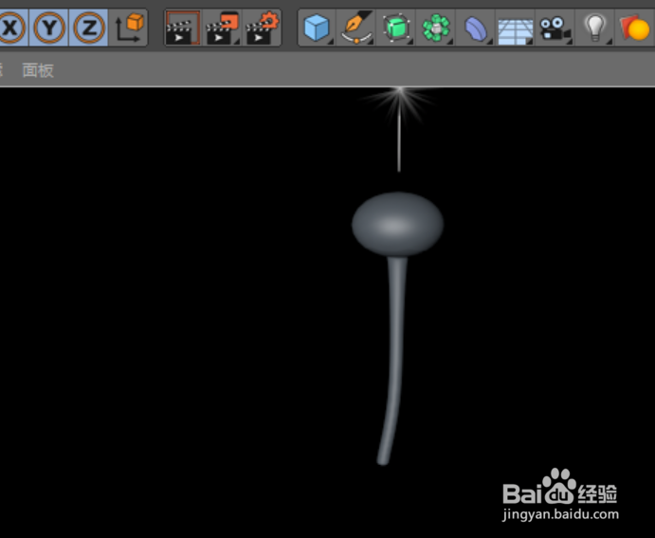Render to Picture Viewer

tap(222, 28)
